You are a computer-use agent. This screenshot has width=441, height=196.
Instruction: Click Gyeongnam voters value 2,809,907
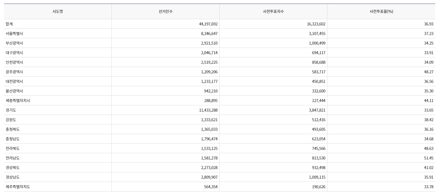click(x=209, y=177)
